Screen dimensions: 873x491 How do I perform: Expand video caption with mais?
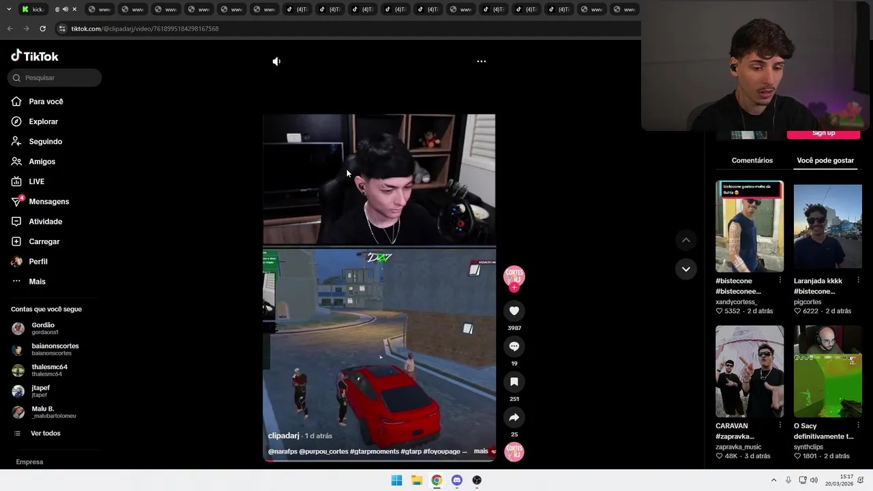(x=481, y=451)
